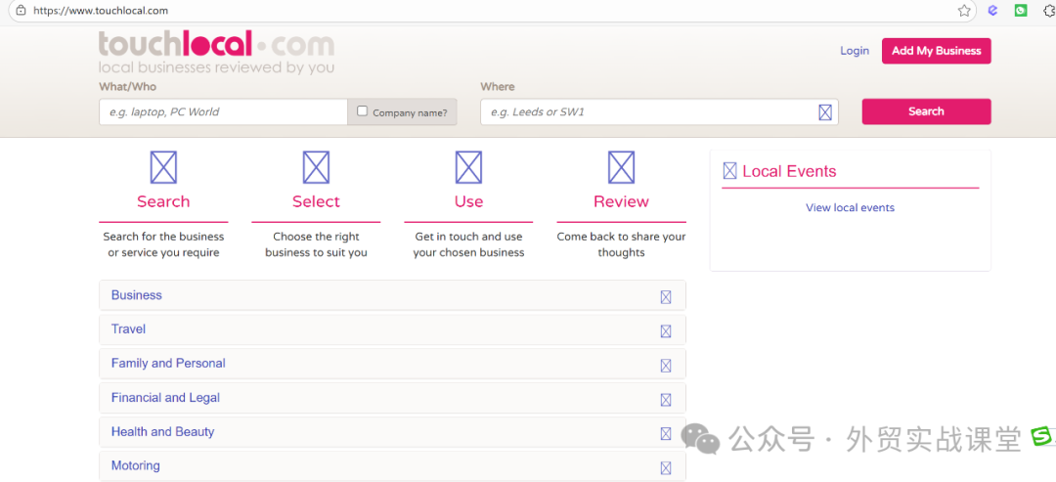Click the Review step icon

click(621, 167)
